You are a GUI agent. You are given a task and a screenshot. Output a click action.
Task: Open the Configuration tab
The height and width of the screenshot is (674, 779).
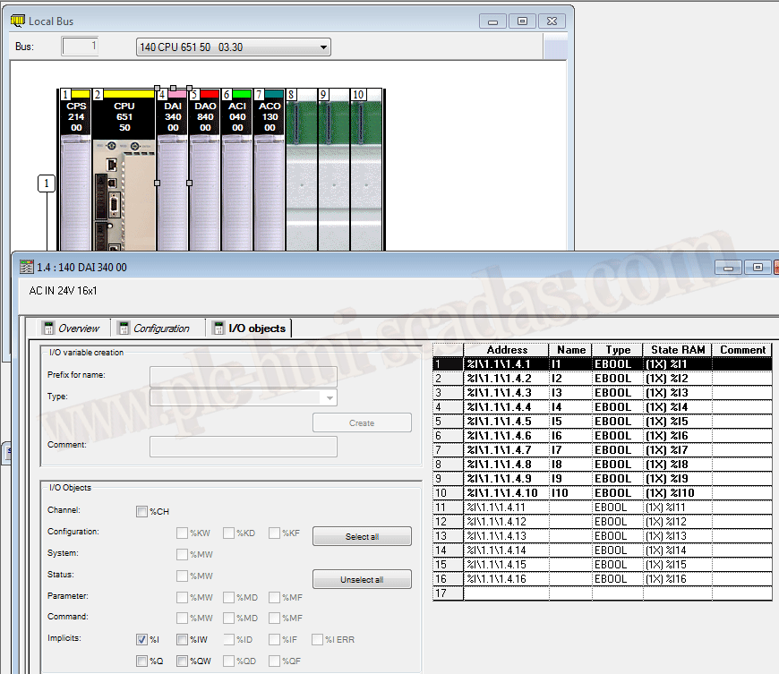point(153,328)
